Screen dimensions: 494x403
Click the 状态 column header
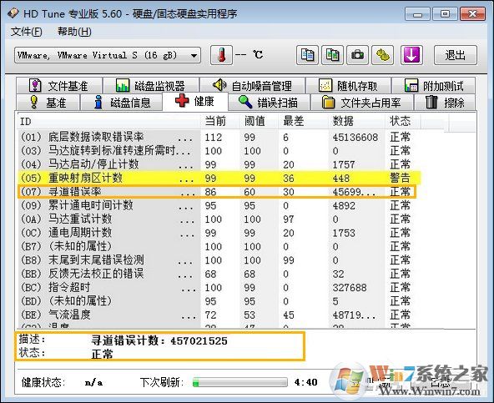(403, 121)
